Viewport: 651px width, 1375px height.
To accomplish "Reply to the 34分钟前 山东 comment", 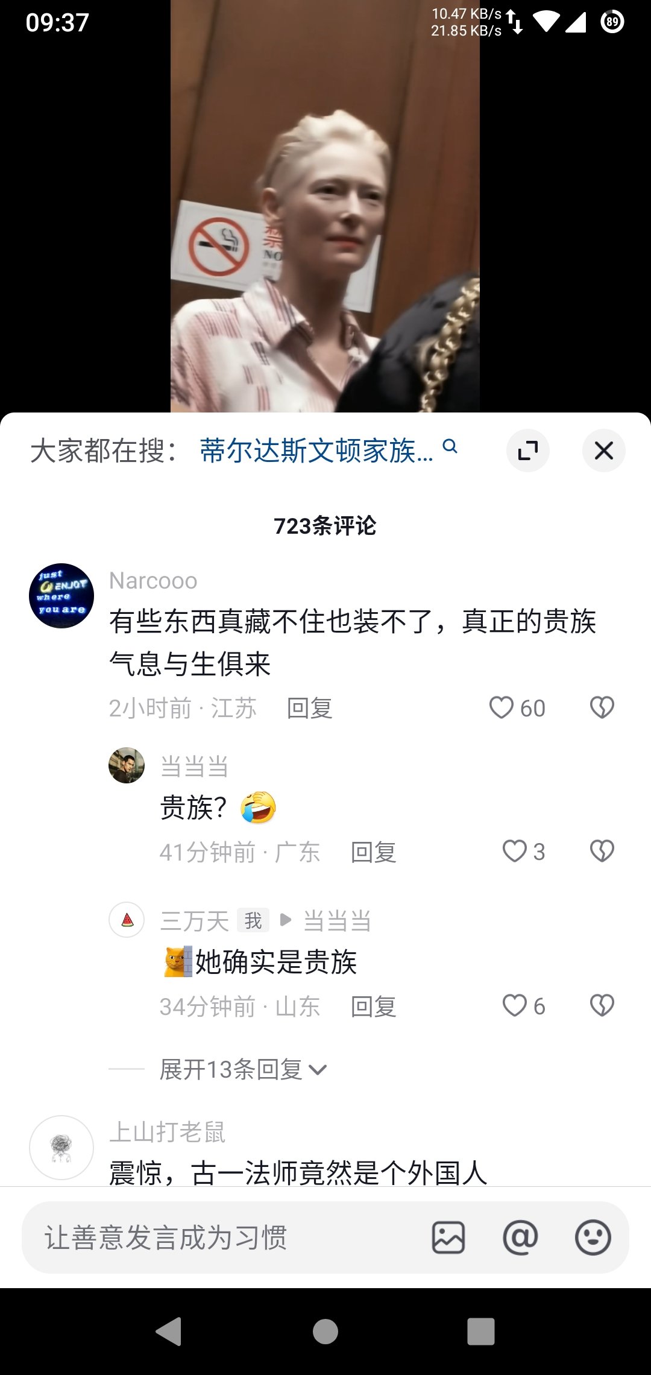I will pos(374,1007).
